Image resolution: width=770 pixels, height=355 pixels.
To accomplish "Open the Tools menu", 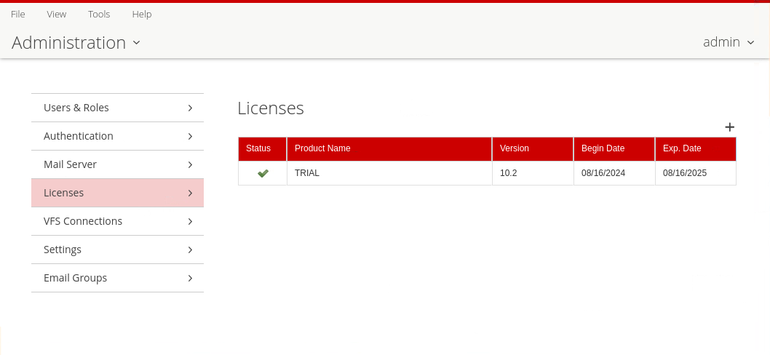I will [99, 14].
